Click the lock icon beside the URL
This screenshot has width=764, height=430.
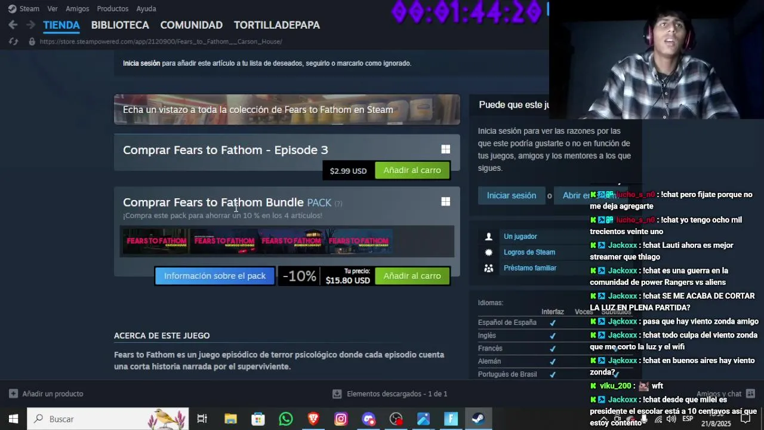click(32, 41)
